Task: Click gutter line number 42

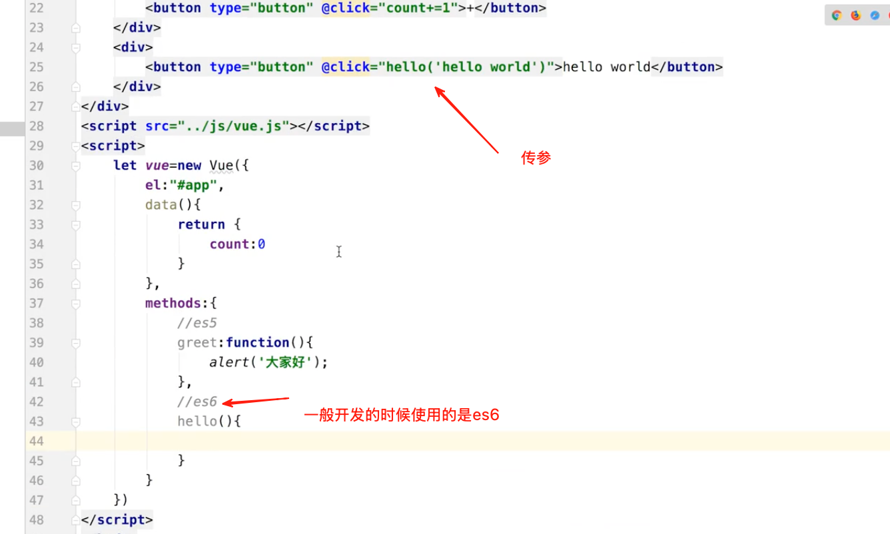Action: 37,401
